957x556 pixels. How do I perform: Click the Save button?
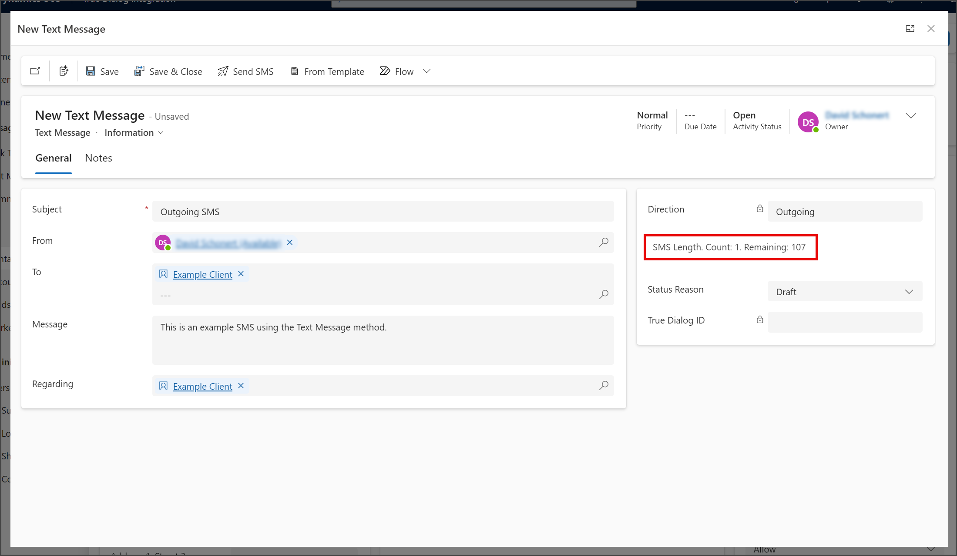click(102, 71)
